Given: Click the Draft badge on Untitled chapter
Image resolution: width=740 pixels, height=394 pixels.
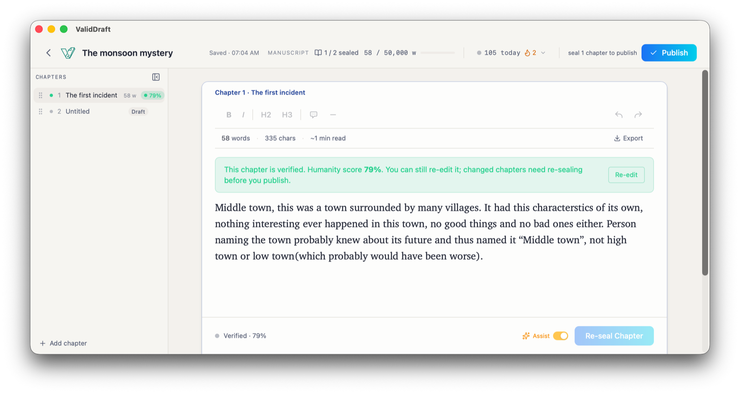Looking at the screenshot, I should [138, 112].
